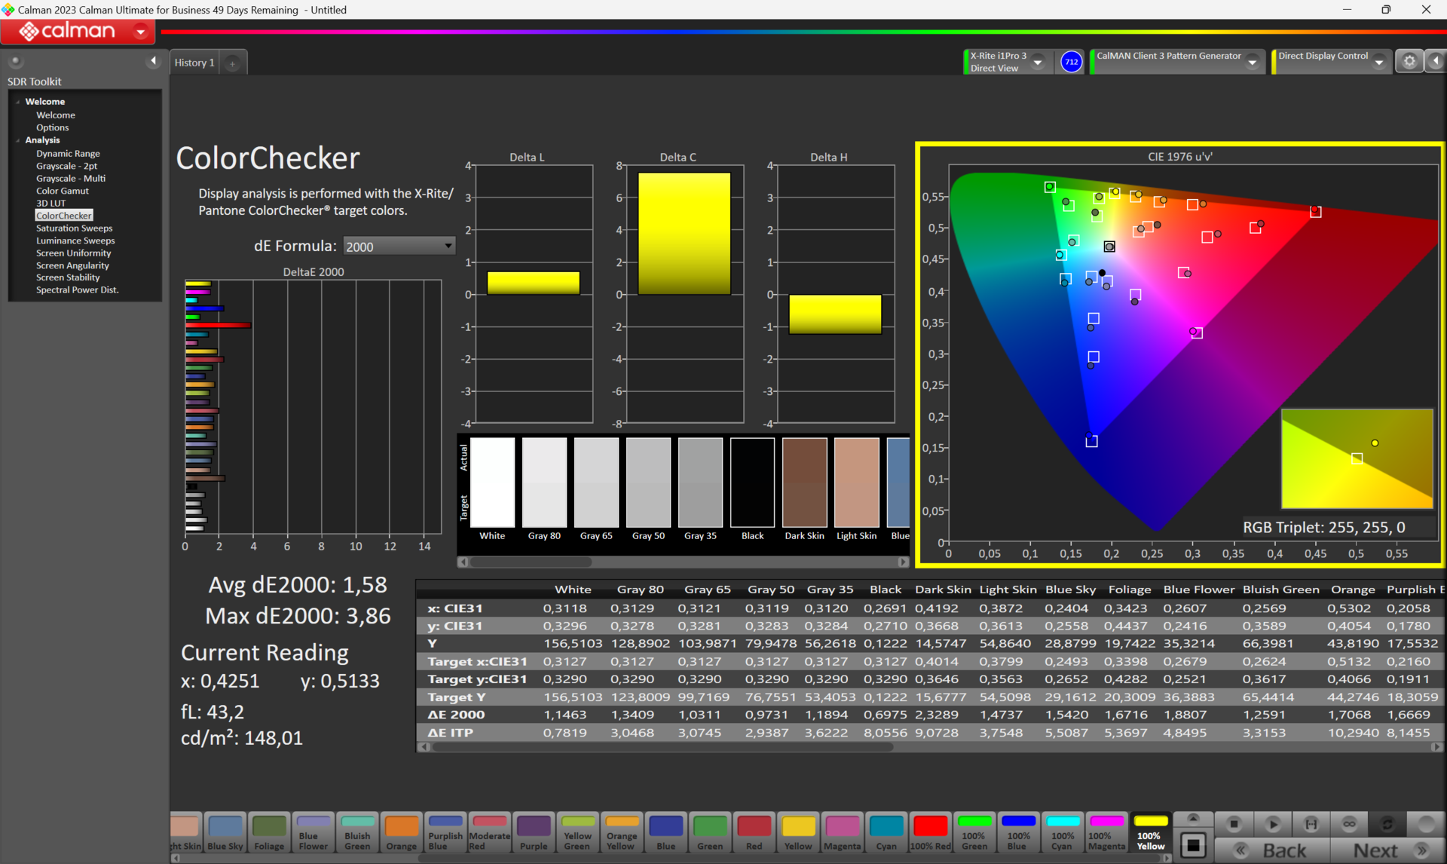Click the refresh arrows icon

click(1387, 823)
